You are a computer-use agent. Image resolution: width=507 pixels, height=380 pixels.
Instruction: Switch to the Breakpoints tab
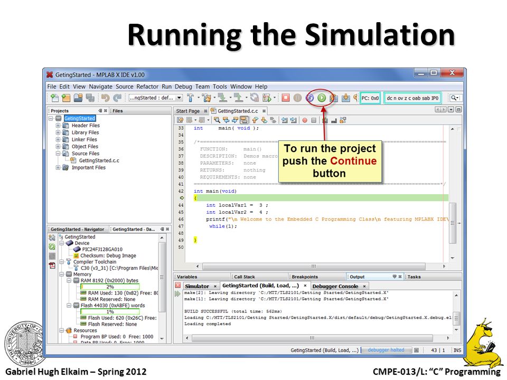(x=305, y=277)
